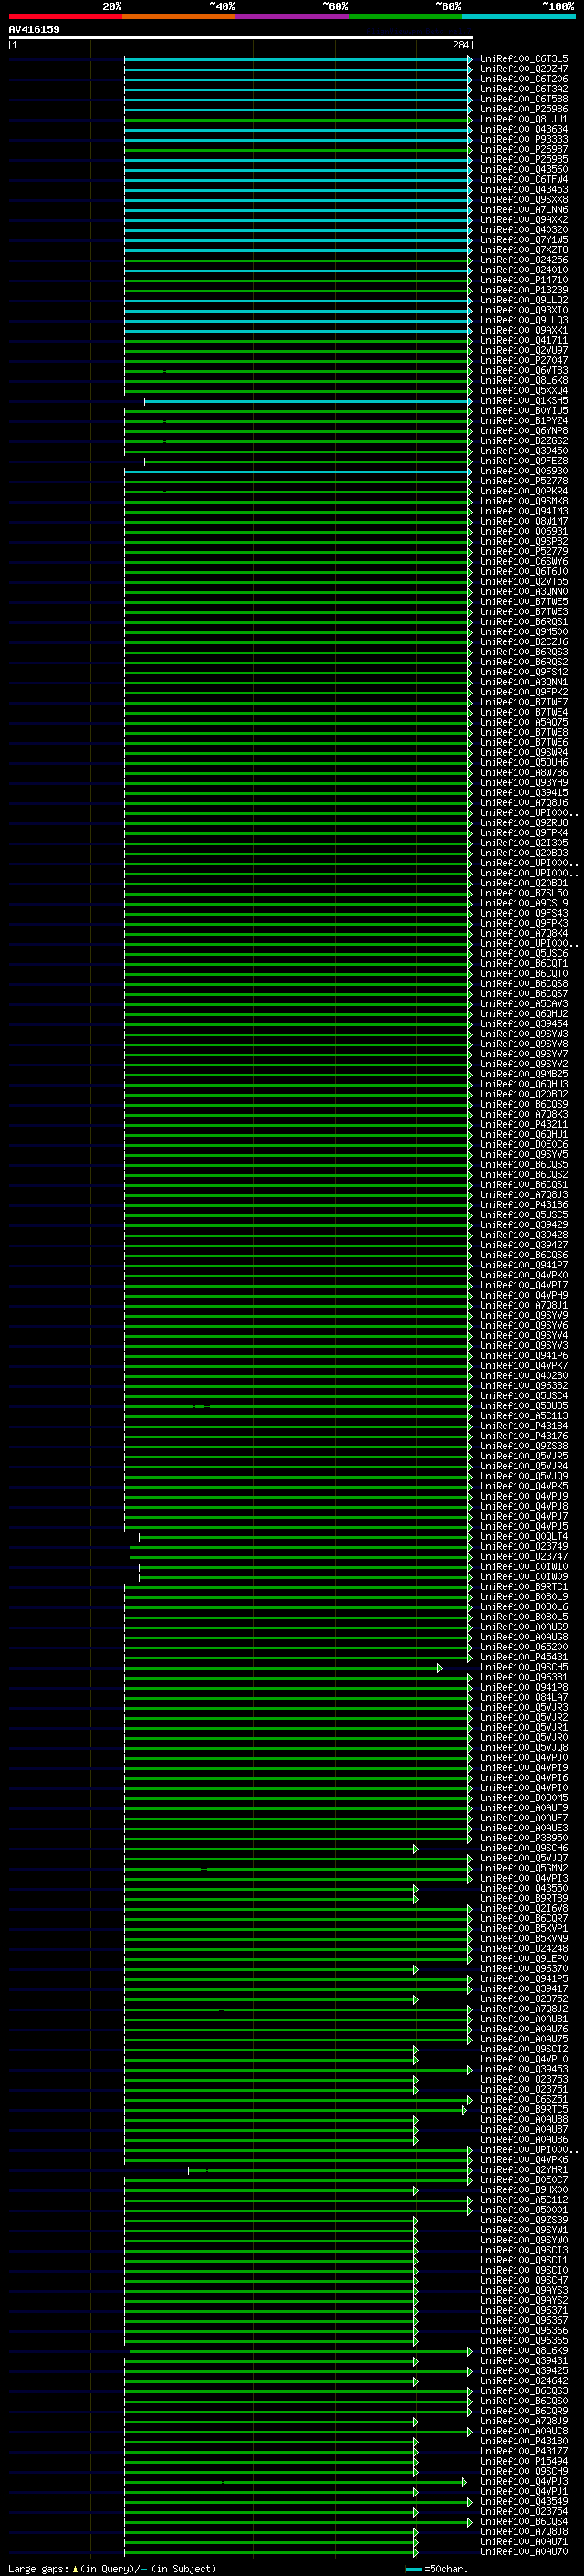Click the AV416159 query label
Screen dimensions: 584x2576
coord(34,30)
